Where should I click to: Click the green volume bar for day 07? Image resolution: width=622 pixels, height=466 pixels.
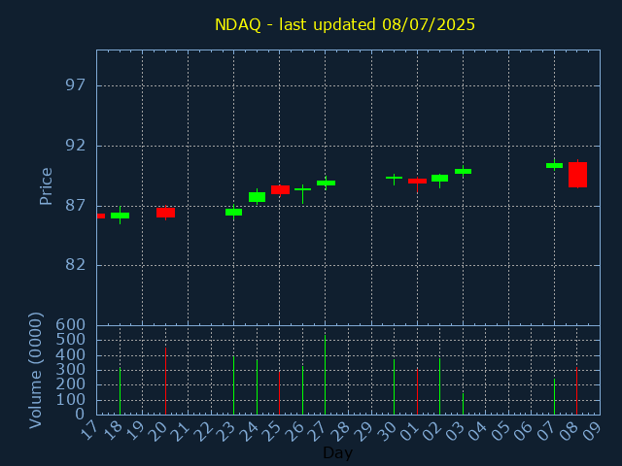tap(554, 396)
